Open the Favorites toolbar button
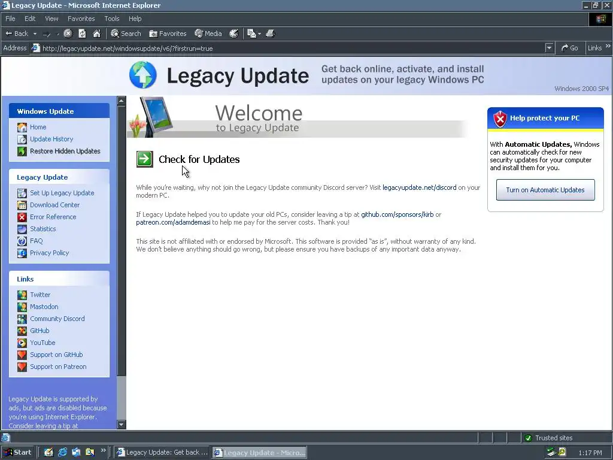The height and width of the screenshot is (460, 613). point(168,34)
